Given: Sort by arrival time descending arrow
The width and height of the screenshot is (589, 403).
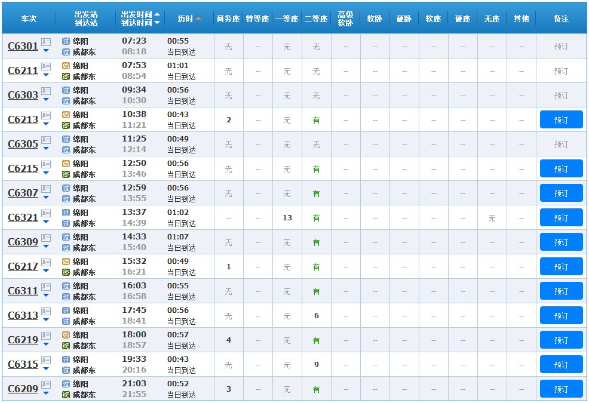Looking at the screenshot, I should point(157,23).
